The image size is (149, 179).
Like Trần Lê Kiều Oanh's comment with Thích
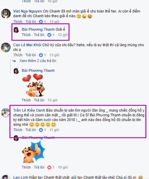pos(18,130)
